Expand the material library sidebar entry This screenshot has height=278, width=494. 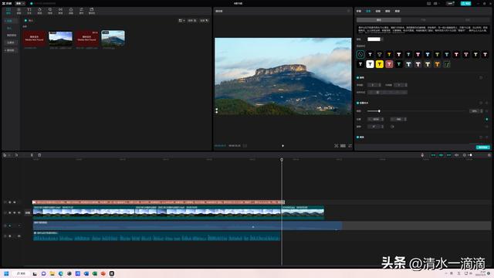(10, 50)
